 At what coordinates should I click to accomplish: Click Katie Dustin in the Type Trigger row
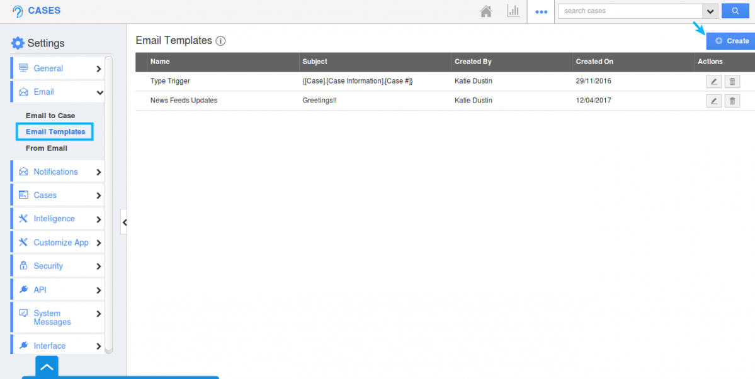[474, 81]
